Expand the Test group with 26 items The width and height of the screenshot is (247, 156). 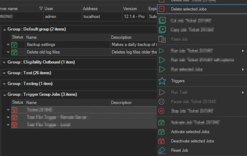(x=4, y=73)
